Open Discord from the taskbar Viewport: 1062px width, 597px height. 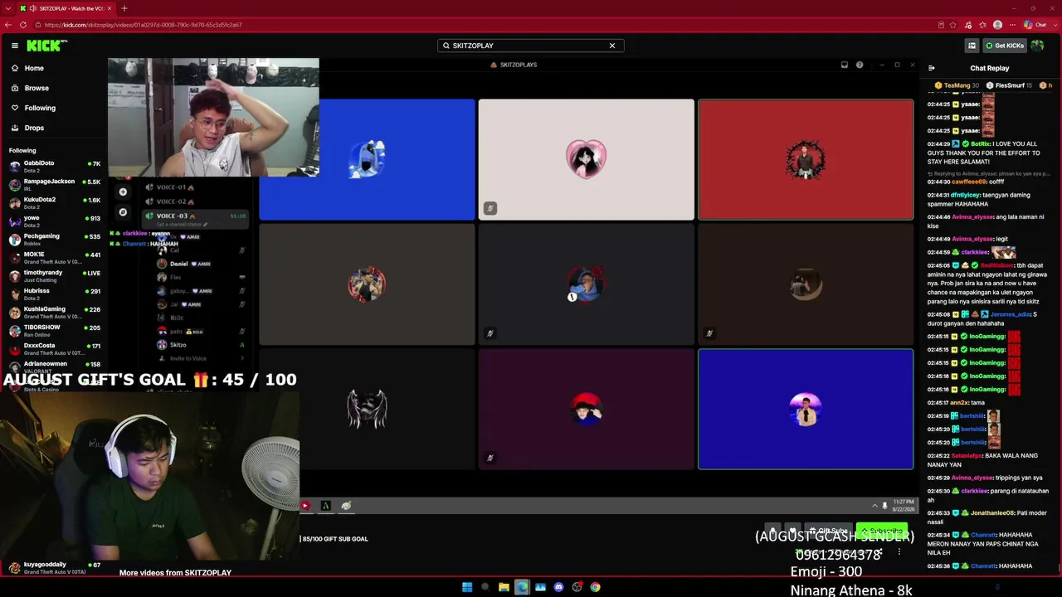(558, 587)
